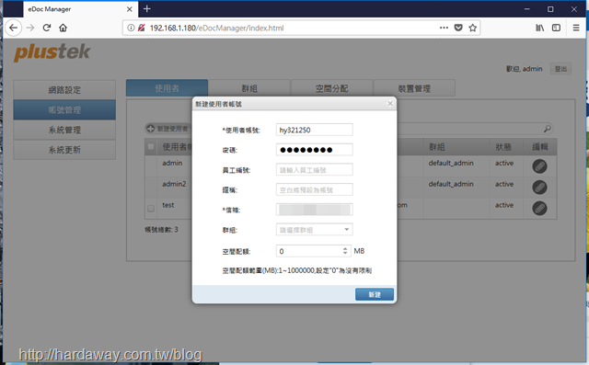Click the email input field

point(314,210)
